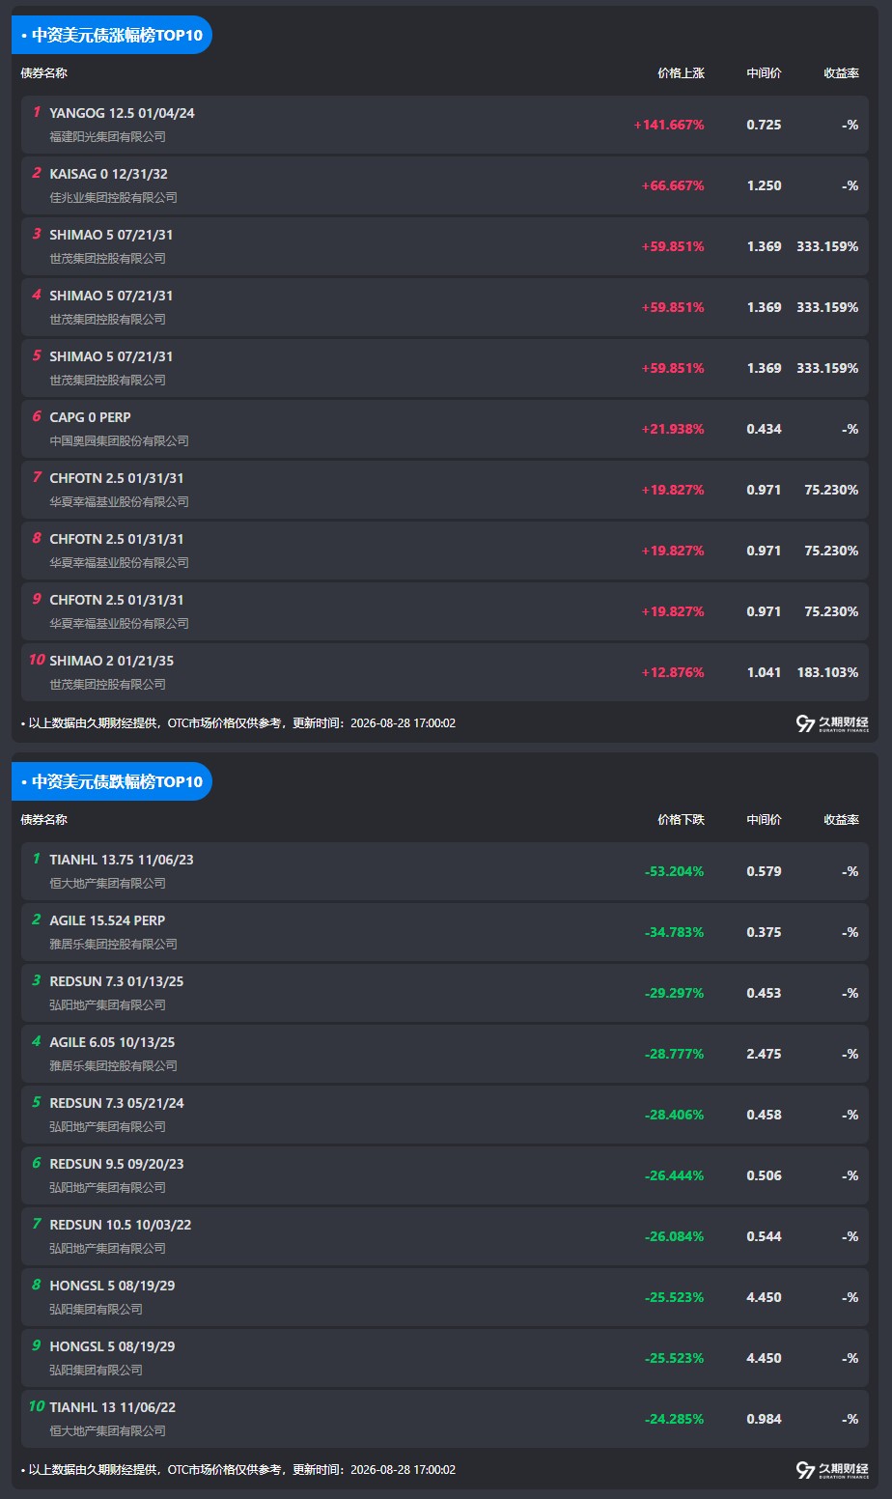
Task: Select the rank 8 HONGSL 5 08/19/29 bond
Action: [x=445, y=1297]
